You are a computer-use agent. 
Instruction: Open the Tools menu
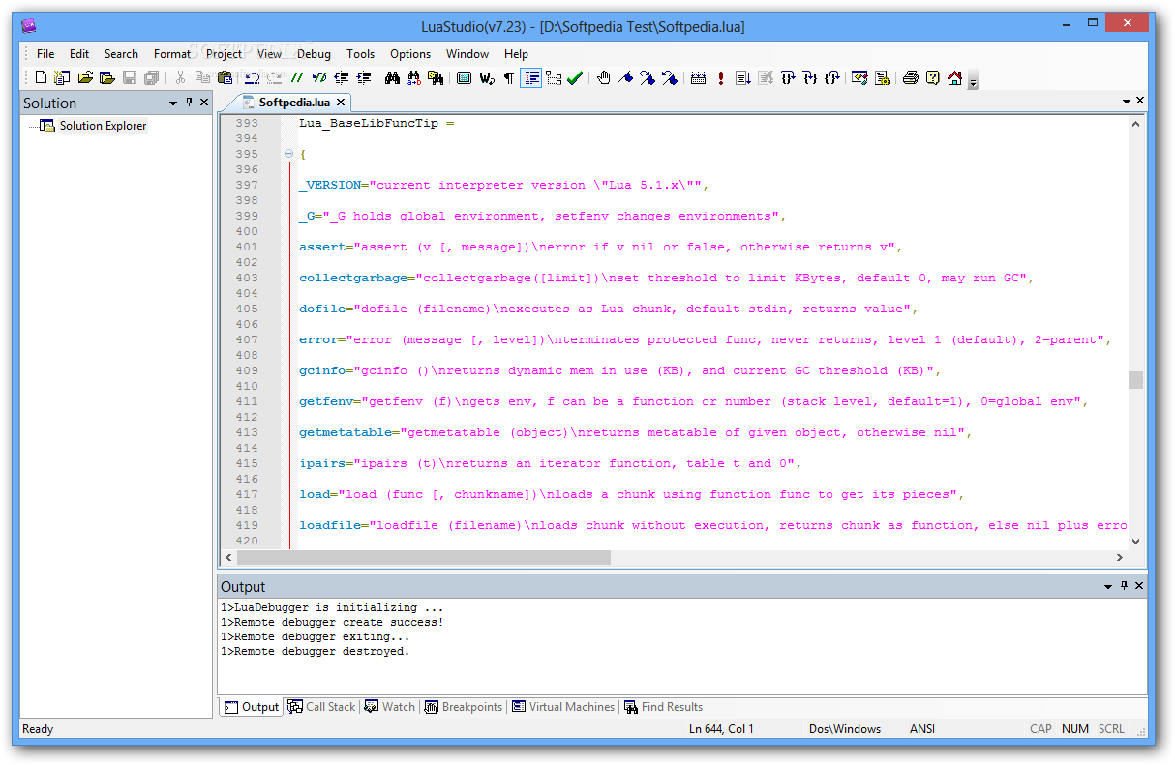pos(361,54)
